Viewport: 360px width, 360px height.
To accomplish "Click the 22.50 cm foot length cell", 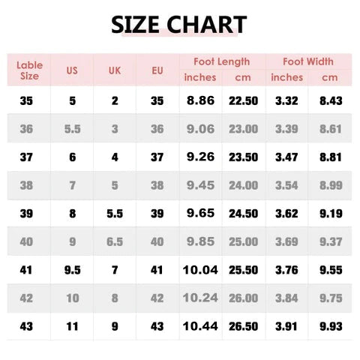I will point(243,100).
